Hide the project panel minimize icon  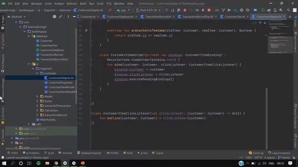point(74,17)
